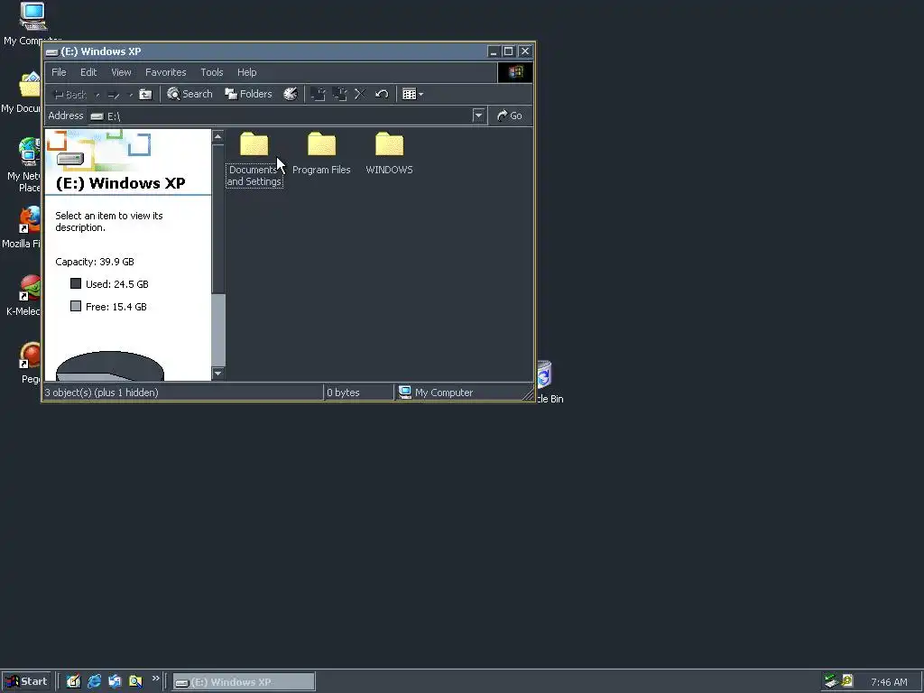Click the network tray icon
924x693 pixels.
pos(831,681)
